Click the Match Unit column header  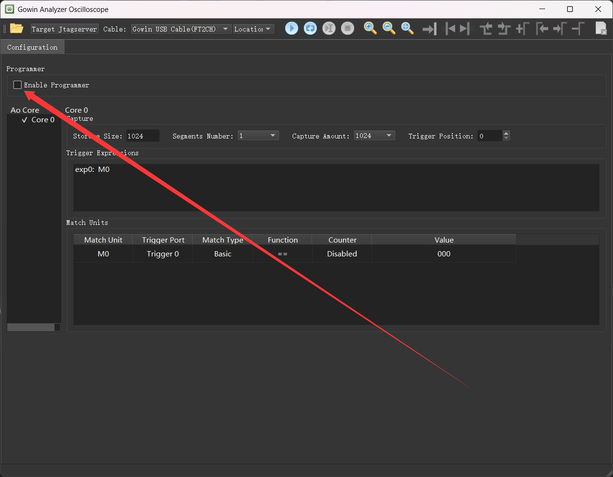[x=103, y=240]
